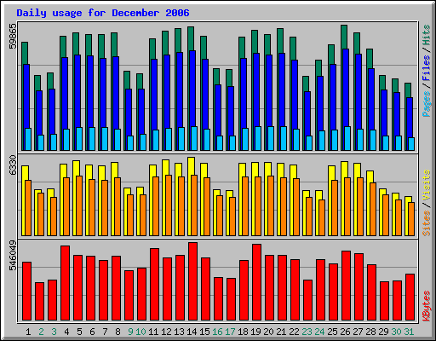Click the orange 'Sites' legend label
Screen dimensions: 436x341
pyautogui.click(x=427, y=223)
